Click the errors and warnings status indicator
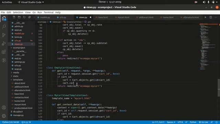 coord(26,122)
